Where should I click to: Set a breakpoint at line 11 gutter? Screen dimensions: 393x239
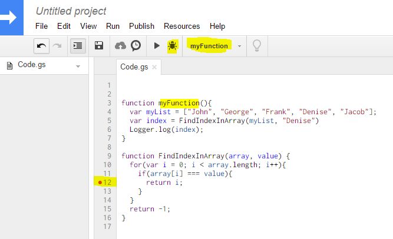point(107,173)
